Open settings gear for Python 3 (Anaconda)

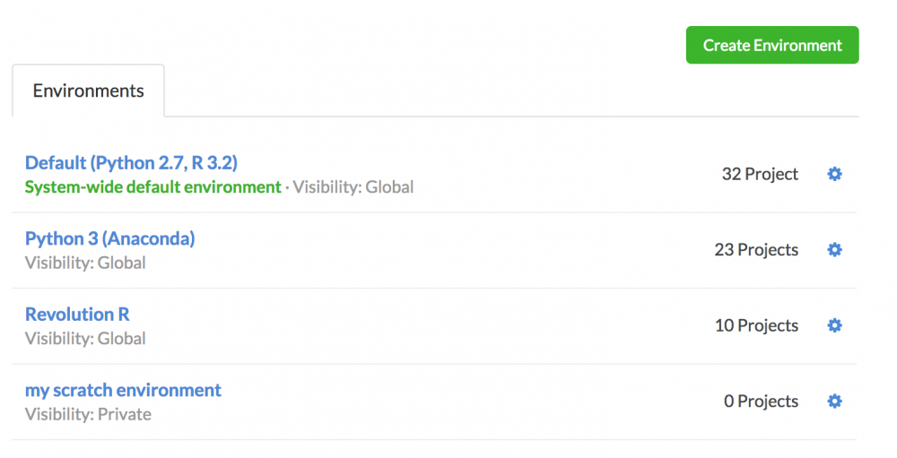(834, 250)
